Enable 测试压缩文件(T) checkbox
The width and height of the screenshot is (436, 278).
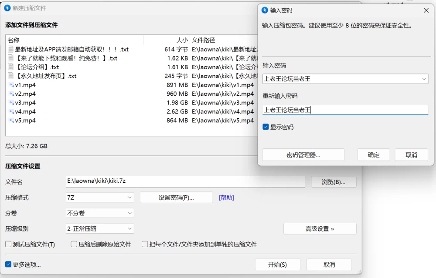point(8,244)
